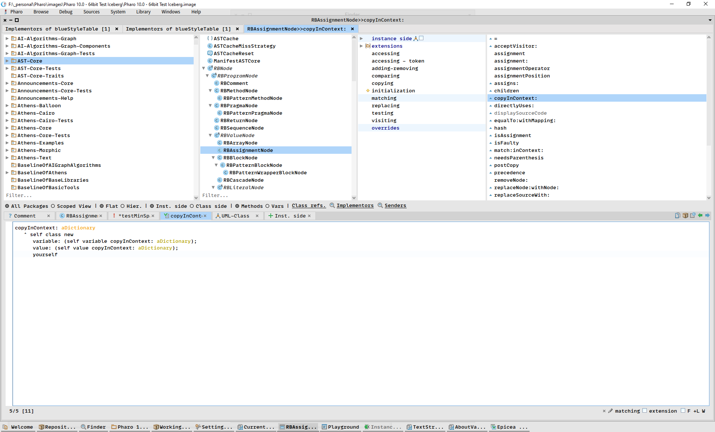This screenshot has height=432, width=715.
Task: Click the brown package icon in the editor toolbar
Action: 685,215
